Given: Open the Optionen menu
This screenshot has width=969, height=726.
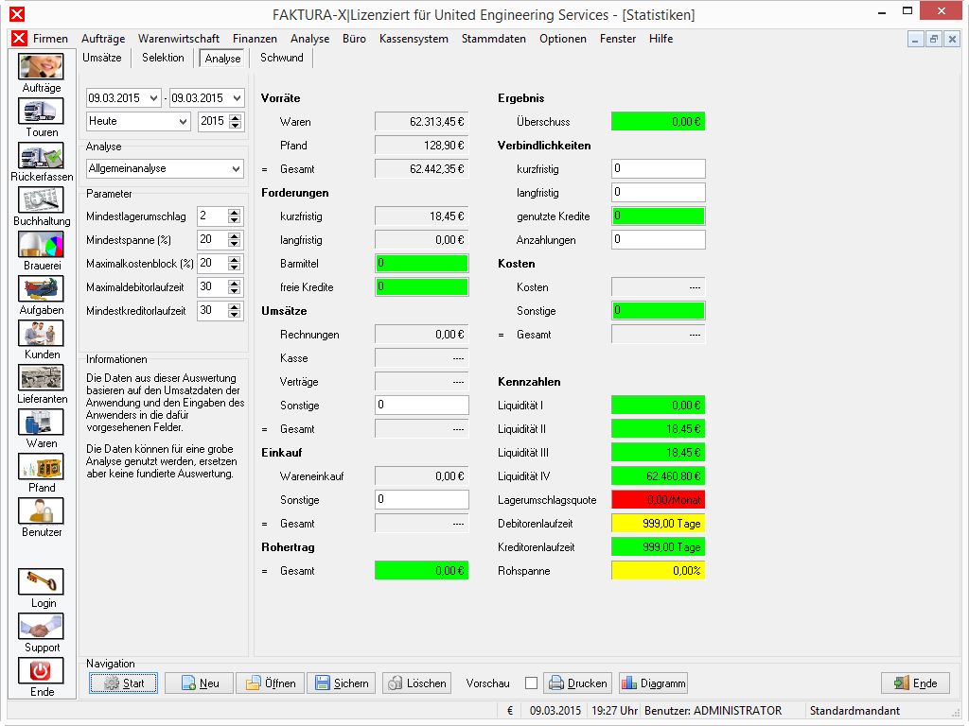Looking at the screenshot, I should click(x=563, y=38).
